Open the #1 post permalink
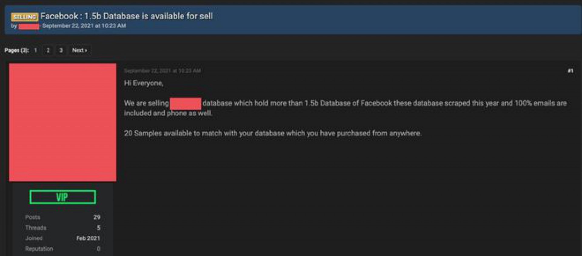 pyautogui.click(x=570, y=71)
